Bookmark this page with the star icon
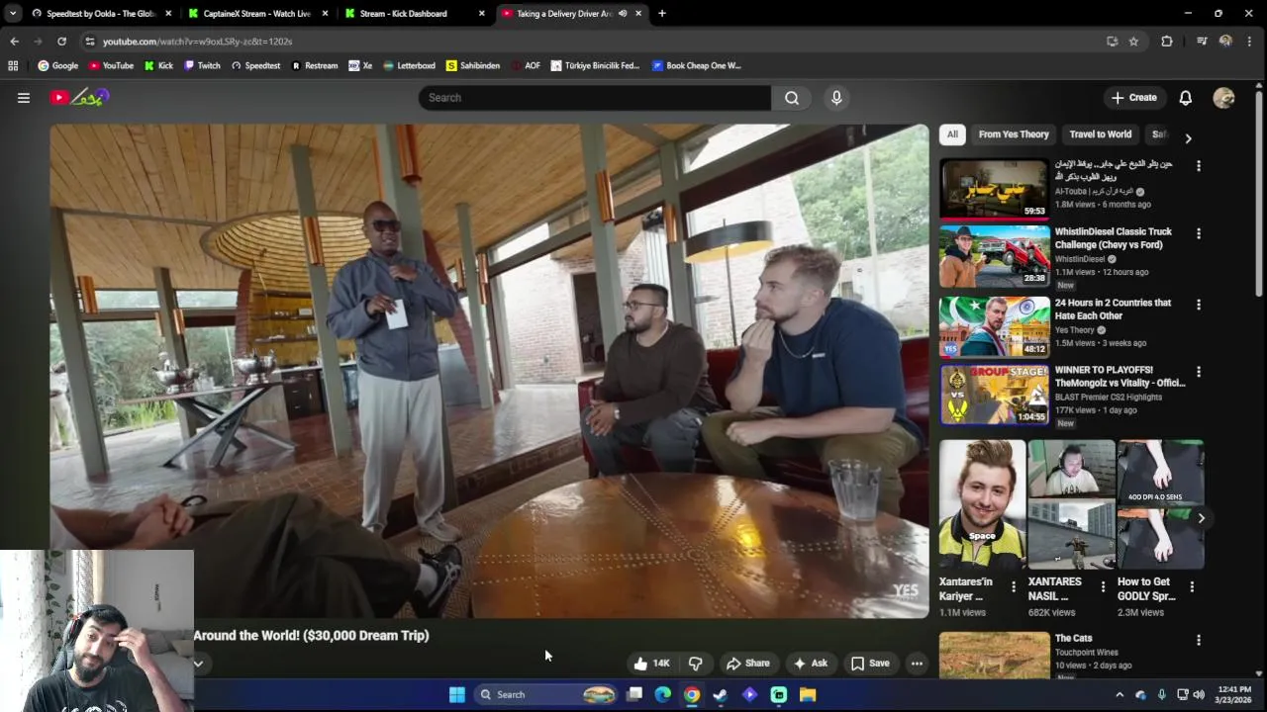The height and width of the screenshot is (712, 1267). pos(1133,42)
